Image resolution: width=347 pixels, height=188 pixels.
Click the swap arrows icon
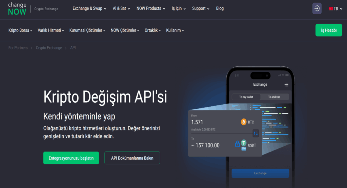[256, 133]
